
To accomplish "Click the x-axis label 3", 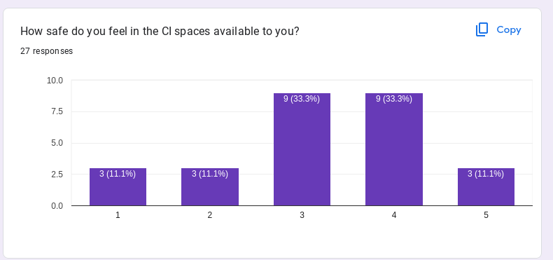I will 302,215.
